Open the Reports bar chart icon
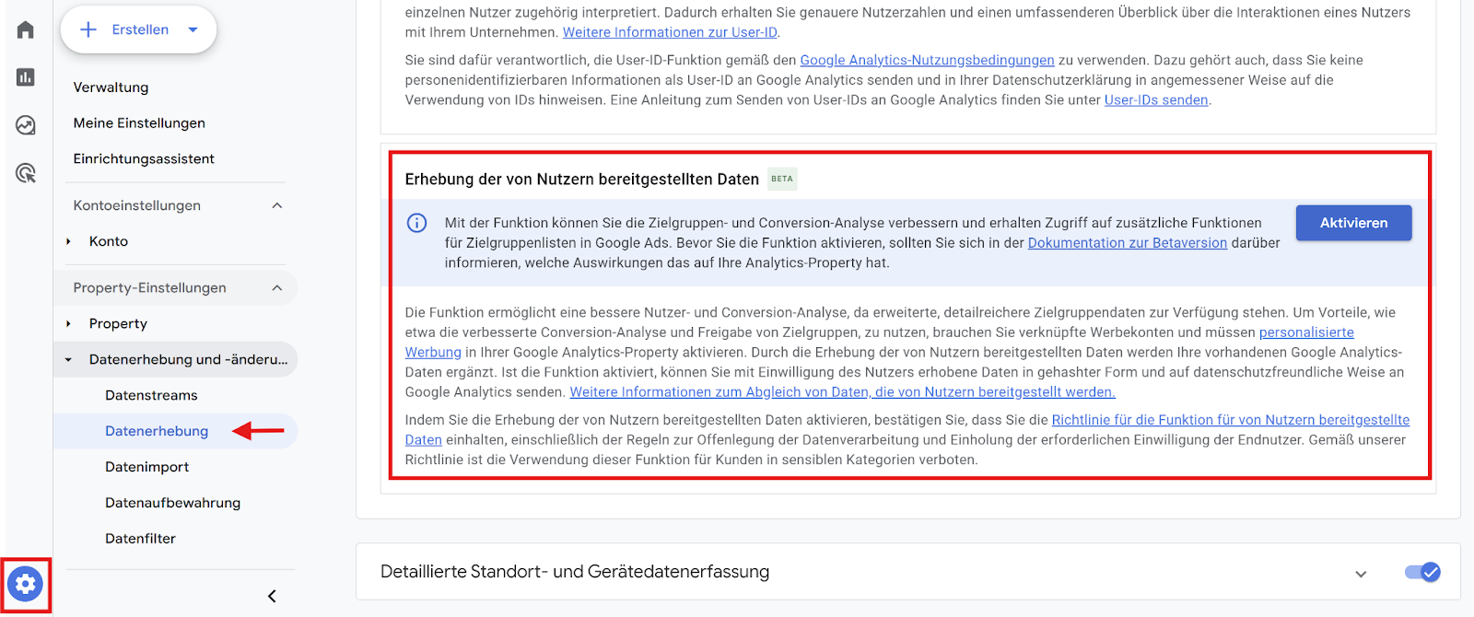The height and width of the screenshot is (617, 1474). tap(26, 77)
